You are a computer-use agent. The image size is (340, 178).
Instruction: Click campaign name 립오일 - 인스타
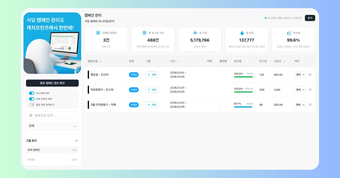(100, 75)
